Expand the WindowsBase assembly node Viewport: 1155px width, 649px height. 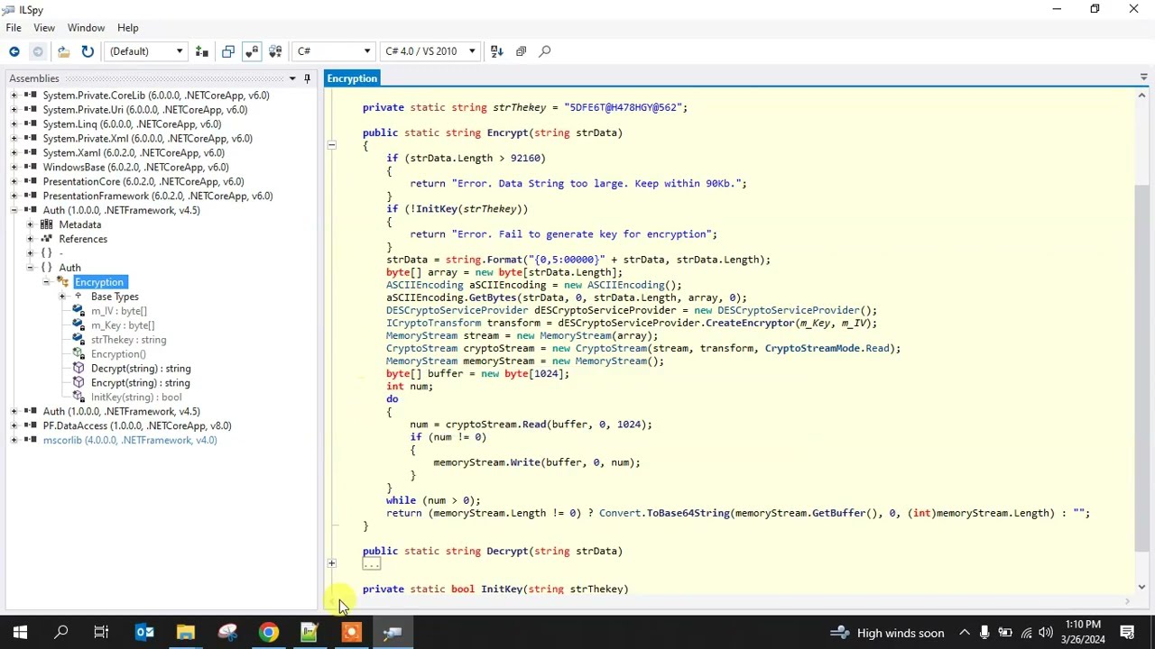click(x=14, y=168)
